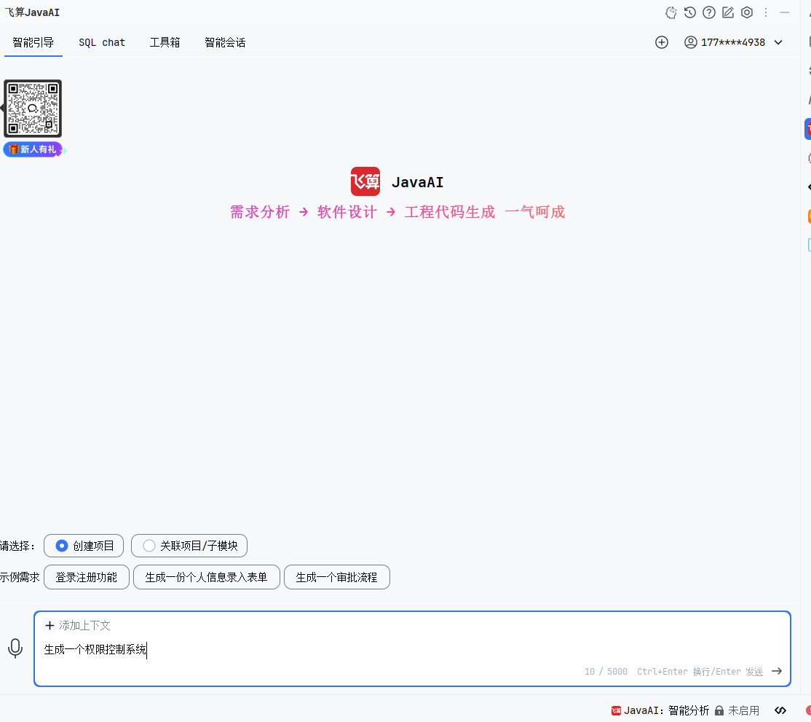Image resolution: width=811 pixels, height=722 pixels.
Task: Minimize the 飞算JavaAI panel
Action: pos(785,12)
